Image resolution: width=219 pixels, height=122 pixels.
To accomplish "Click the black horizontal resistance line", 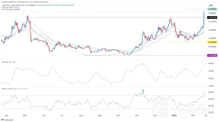I will pos(102,18).
